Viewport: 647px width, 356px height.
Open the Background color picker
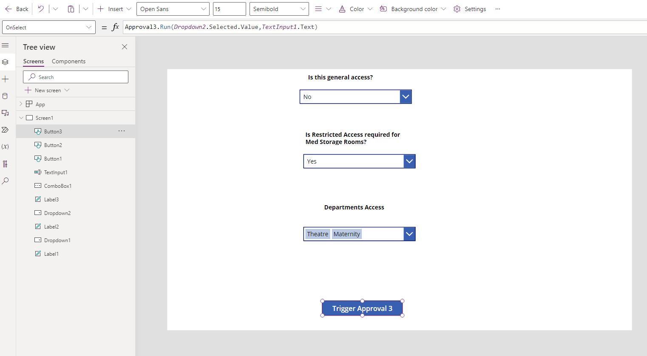click(413, 9)
